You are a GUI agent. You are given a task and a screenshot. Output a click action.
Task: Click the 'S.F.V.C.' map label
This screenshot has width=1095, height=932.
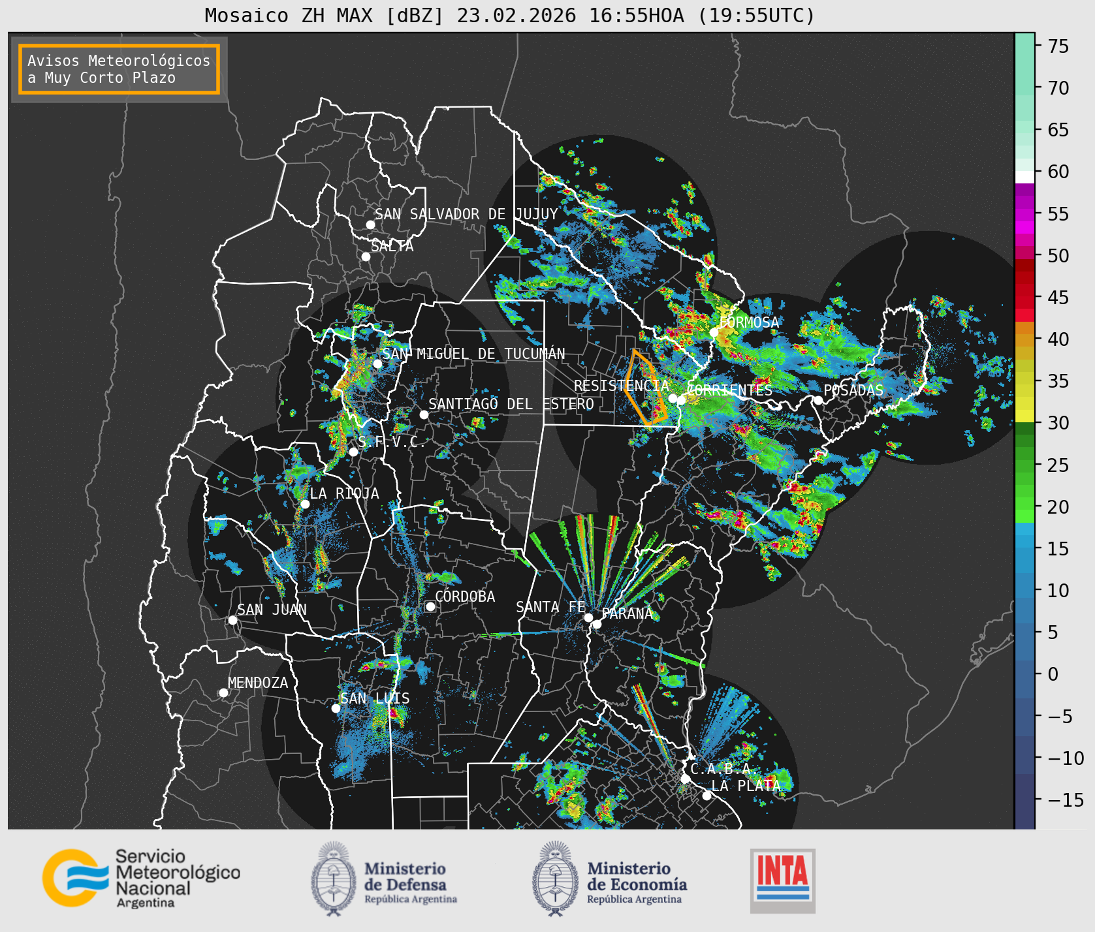pyautogui.click(x=392, y=442)
